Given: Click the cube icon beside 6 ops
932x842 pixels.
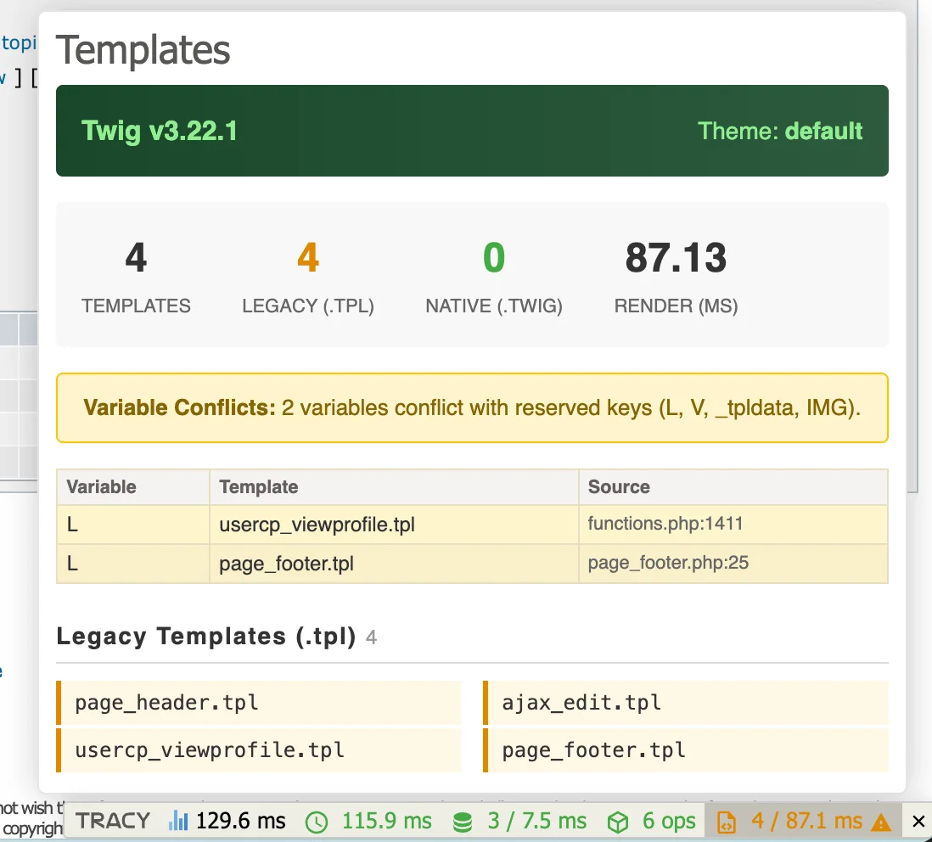Looking at the screenshot, I should (618, 822).
